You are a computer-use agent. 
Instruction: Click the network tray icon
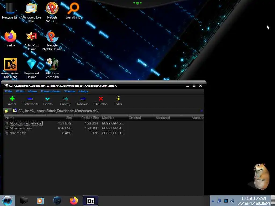point(226,201)
